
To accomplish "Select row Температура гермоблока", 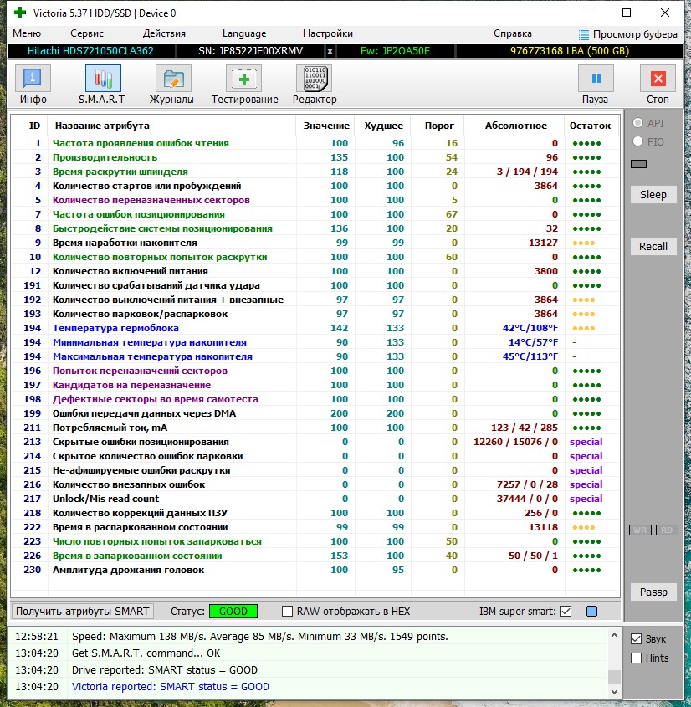I will point(315,328).
